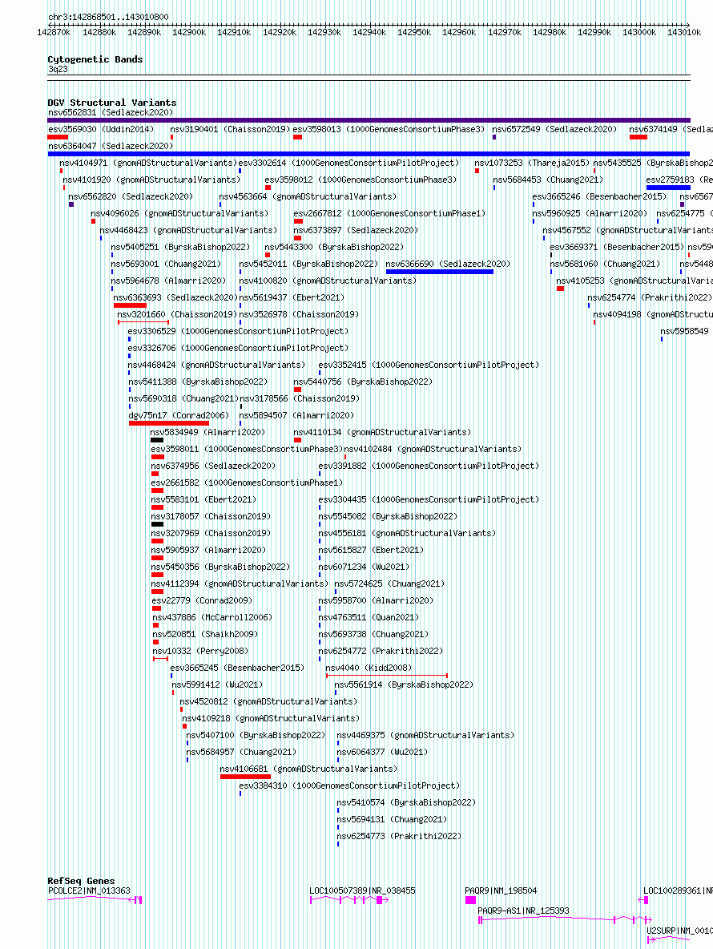Image resolution: width=713 pixels, height=949 pixels.
Task: Open the PCOLCE2|NM_013363 gene label
Action: 89,890
